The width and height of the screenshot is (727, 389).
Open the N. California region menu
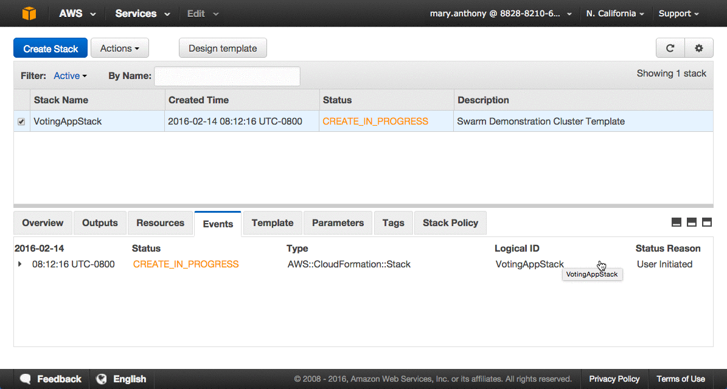[615, 13]
